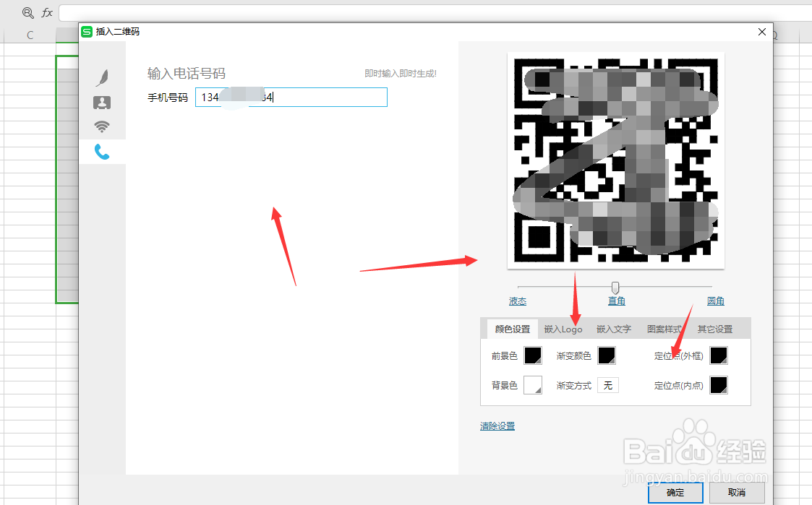The height and width of the screenshot is (505, 812).
Task: Switch to the 嵌入文字 tab
Action: 614,329
